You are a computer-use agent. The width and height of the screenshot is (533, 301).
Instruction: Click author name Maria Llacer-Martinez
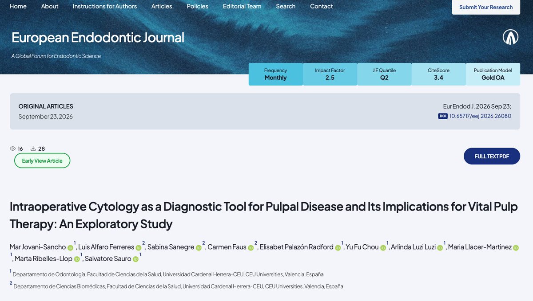[x=480, y=247]
